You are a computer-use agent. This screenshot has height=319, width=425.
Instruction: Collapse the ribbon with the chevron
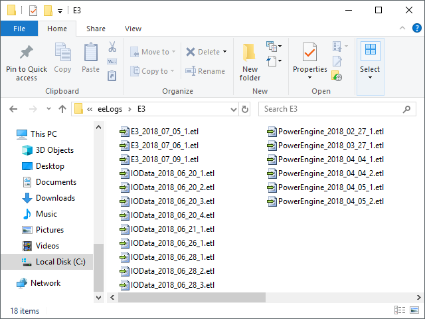click(402, 28)
